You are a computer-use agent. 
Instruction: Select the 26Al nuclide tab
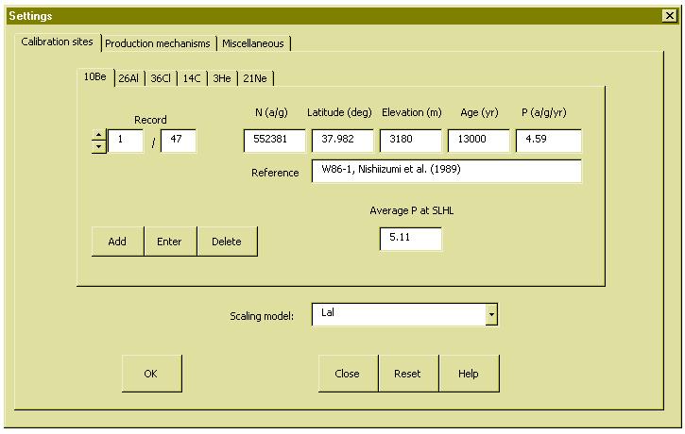tap(128, 78)
